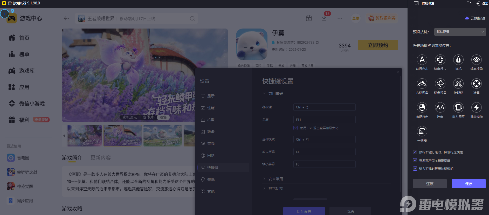The image size is (489, 215).
Task: Edit the 全屏 F11 shortcut field
Action: tap(325, 120)
